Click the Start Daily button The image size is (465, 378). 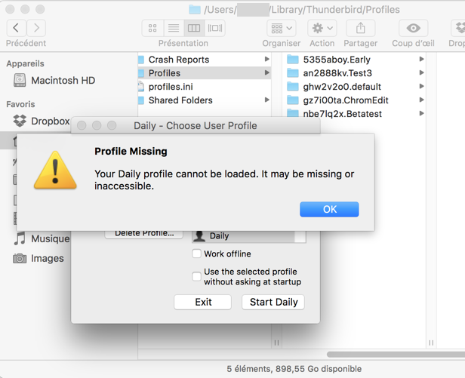273,302
